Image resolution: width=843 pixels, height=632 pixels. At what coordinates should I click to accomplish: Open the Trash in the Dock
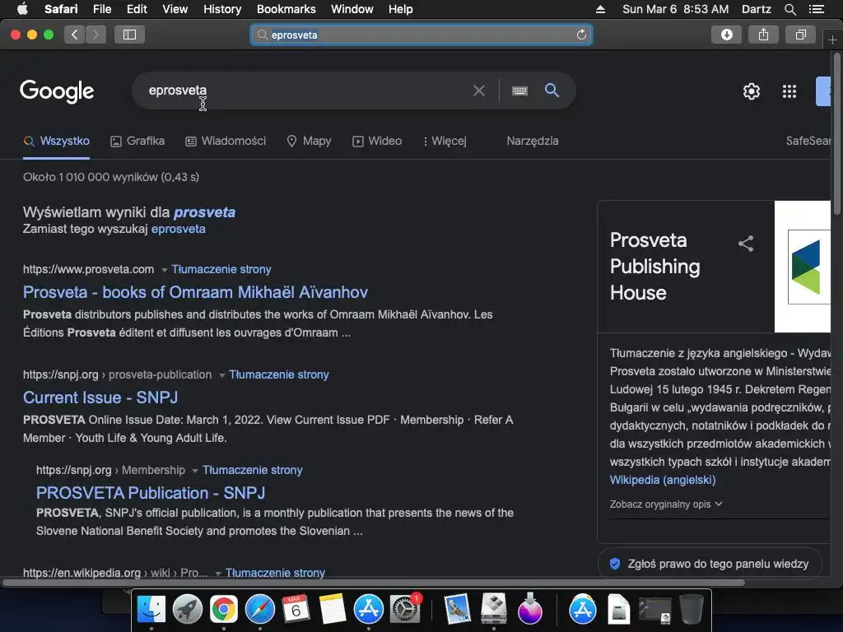click(691, 609)
